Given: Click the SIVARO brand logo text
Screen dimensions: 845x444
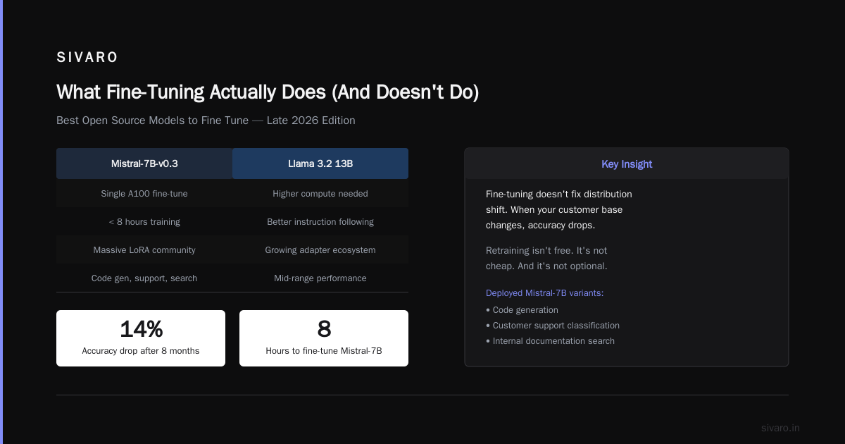Looking at the screenshot, I should click(x=87, y=58).
